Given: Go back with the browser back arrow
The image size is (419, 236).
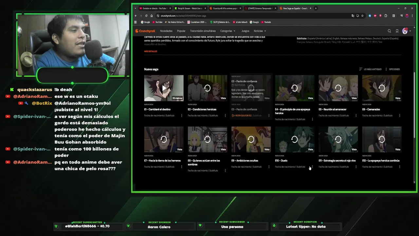Looking at the screenshot, I should [136, 16].
